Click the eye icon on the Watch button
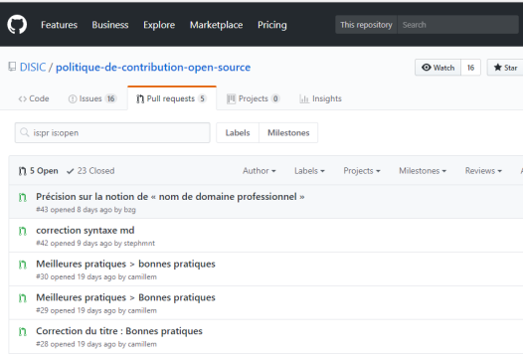523x360 pixels. (x=426, y=68)
